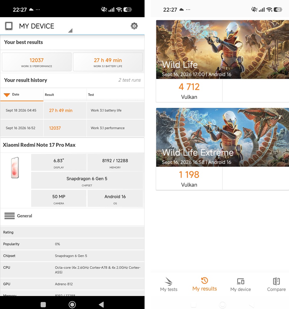Open the Wild Life Extreme result card

(223, 149)
